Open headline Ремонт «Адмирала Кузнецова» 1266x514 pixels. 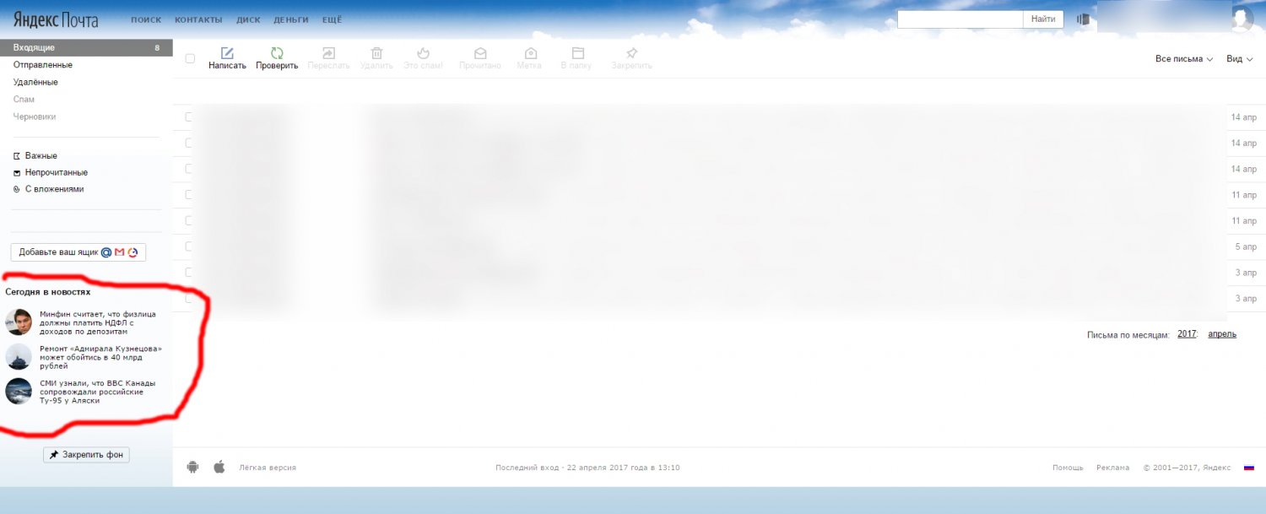tap(100, 357)
